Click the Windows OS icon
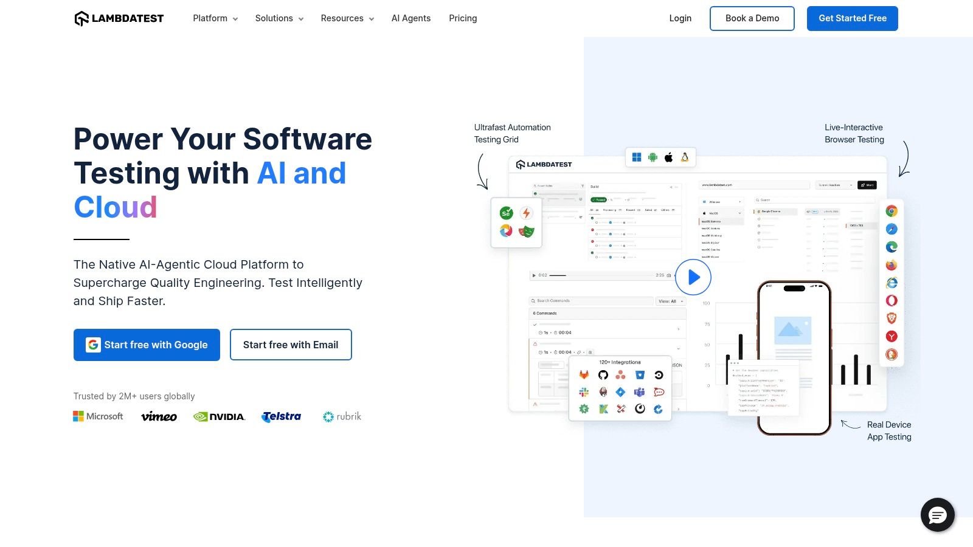Viewport: 973px width, 547px height. click(637, 157)
